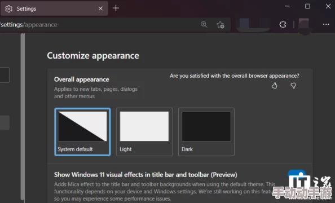Maximize the browser window
The width and height of the screenshot is (335, 203).
(307, 6)
